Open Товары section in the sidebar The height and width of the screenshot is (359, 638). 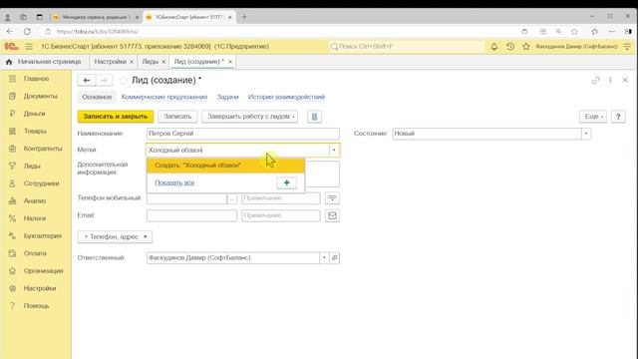pos(36,131)
